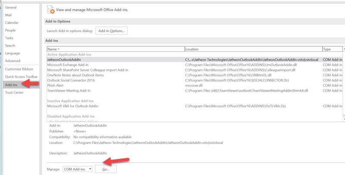The width and height of the screenshot is (345, 175).
Task: Select Language options category
Action: tap(12, 53)
